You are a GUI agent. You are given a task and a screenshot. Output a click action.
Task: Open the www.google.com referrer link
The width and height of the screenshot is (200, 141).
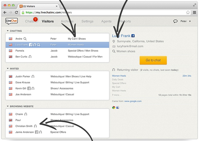pos(133,101)
